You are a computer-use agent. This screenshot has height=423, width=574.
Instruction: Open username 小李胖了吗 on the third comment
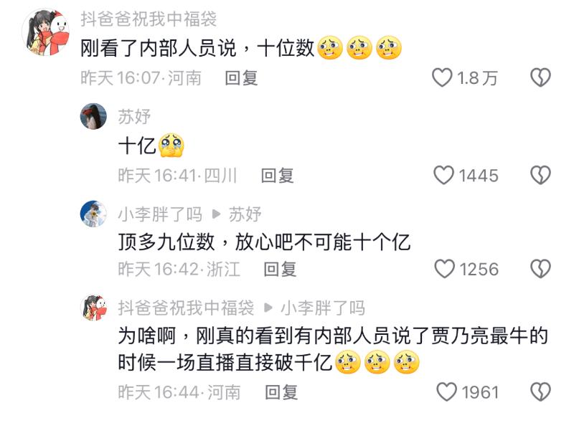[160, 214]
